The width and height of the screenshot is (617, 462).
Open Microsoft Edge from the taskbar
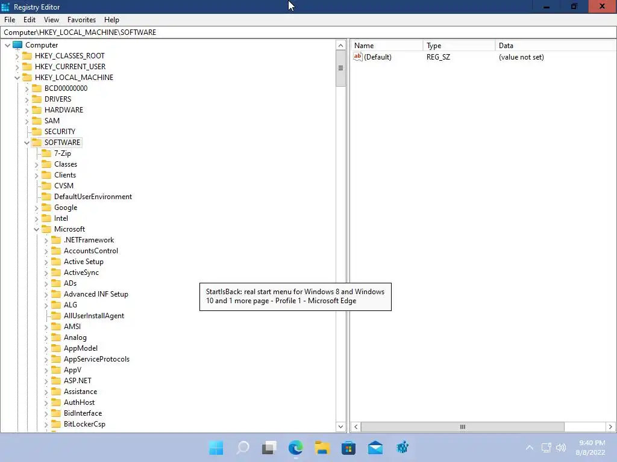295,448
